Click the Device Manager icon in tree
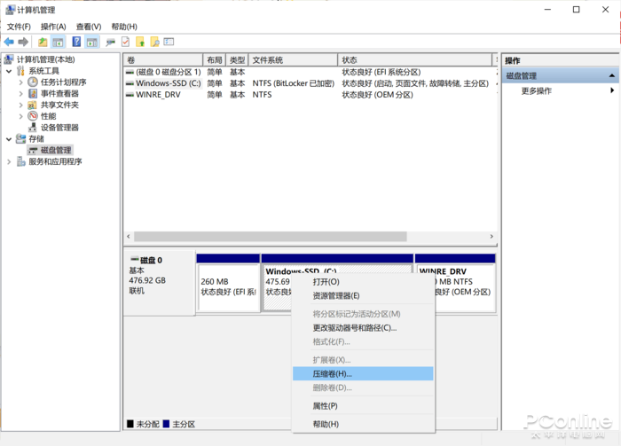Viewport: 621px width, 446px height. 33,128
